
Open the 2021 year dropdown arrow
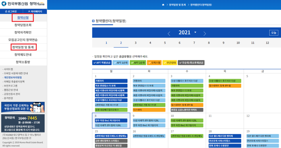195,32
